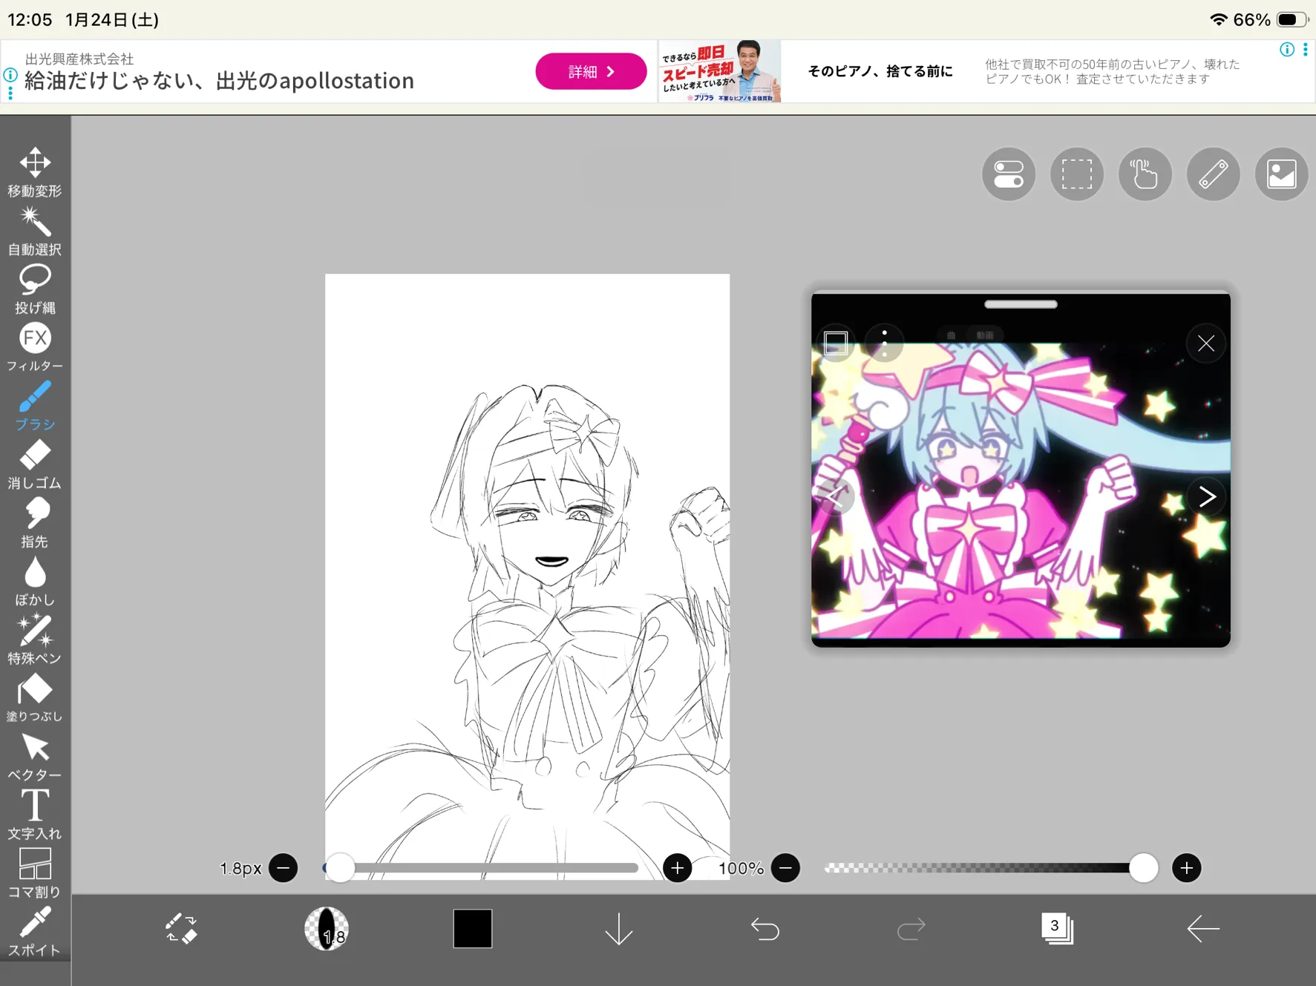Open the ad options three-dot menu
Image resolution: width=1316 pixels, height=986 pixels.
pos(1306,50)
